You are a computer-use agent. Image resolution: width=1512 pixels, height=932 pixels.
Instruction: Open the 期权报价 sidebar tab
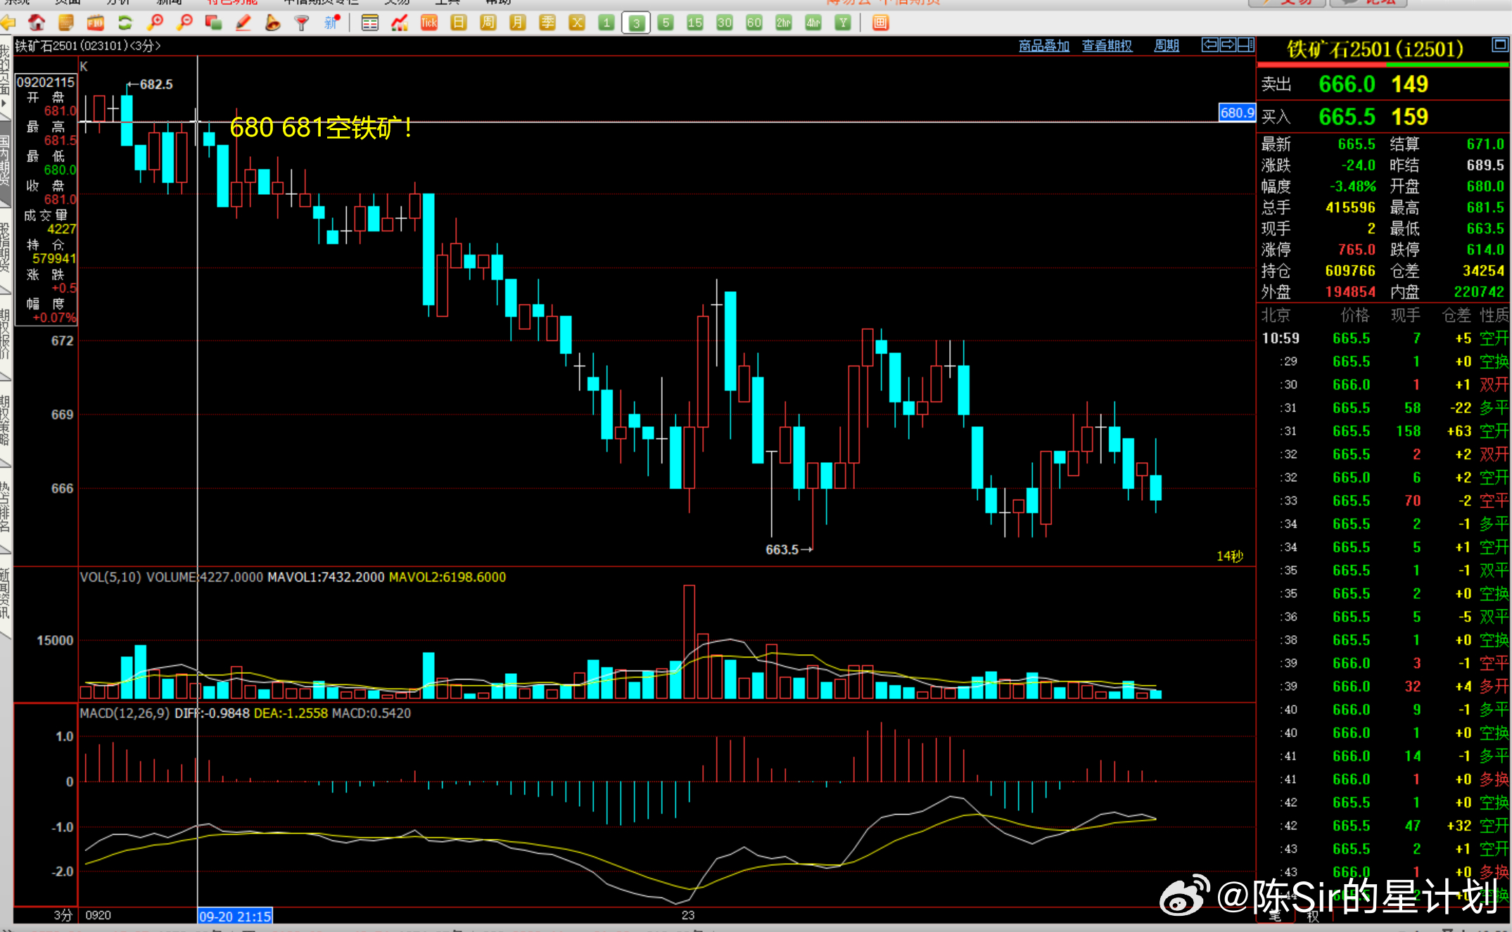6,335
